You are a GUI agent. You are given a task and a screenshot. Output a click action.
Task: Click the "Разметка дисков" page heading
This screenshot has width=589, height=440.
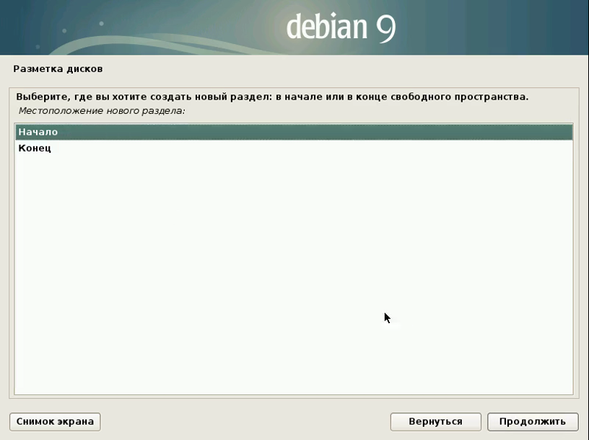[58, 69]
